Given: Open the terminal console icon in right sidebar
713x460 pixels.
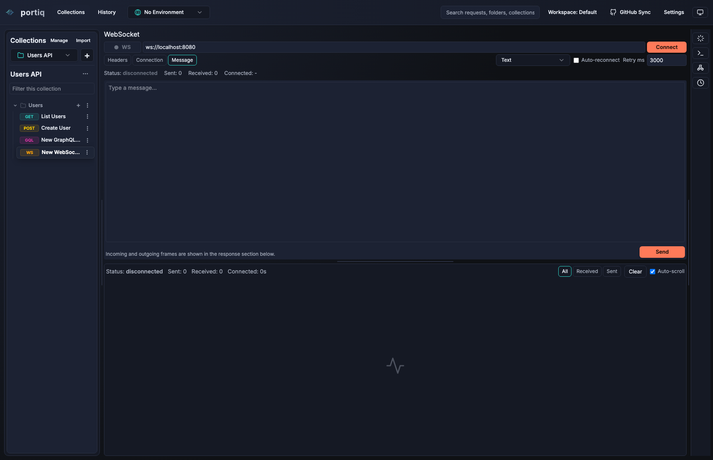Looking at the screenshot, I should point(701,53).
